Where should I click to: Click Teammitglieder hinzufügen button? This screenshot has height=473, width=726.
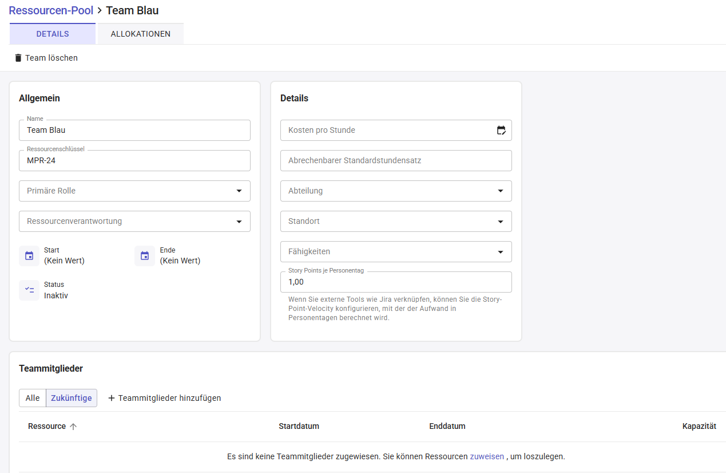[164, 398]
